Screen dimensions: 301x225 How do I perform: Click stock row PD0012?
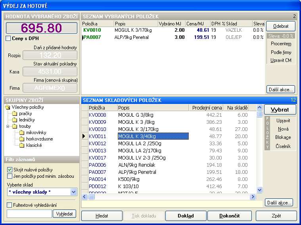169,186
